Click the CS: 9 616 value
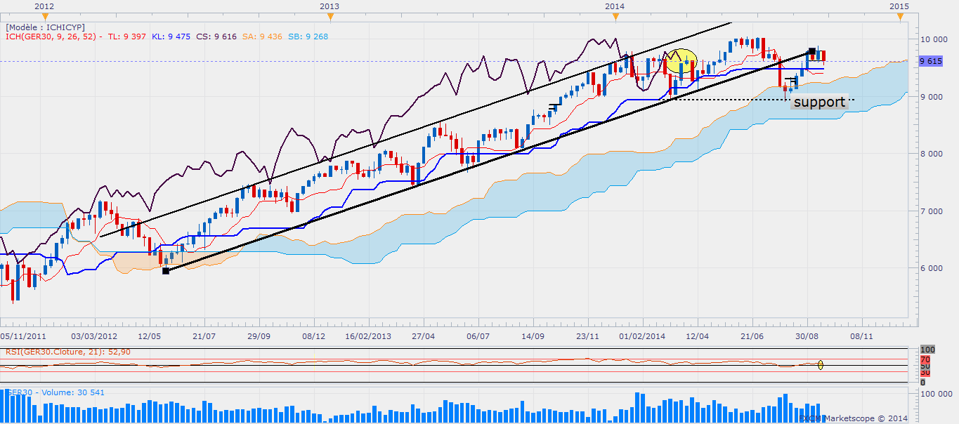The image size is (959, 424). (x=215, y=37)
